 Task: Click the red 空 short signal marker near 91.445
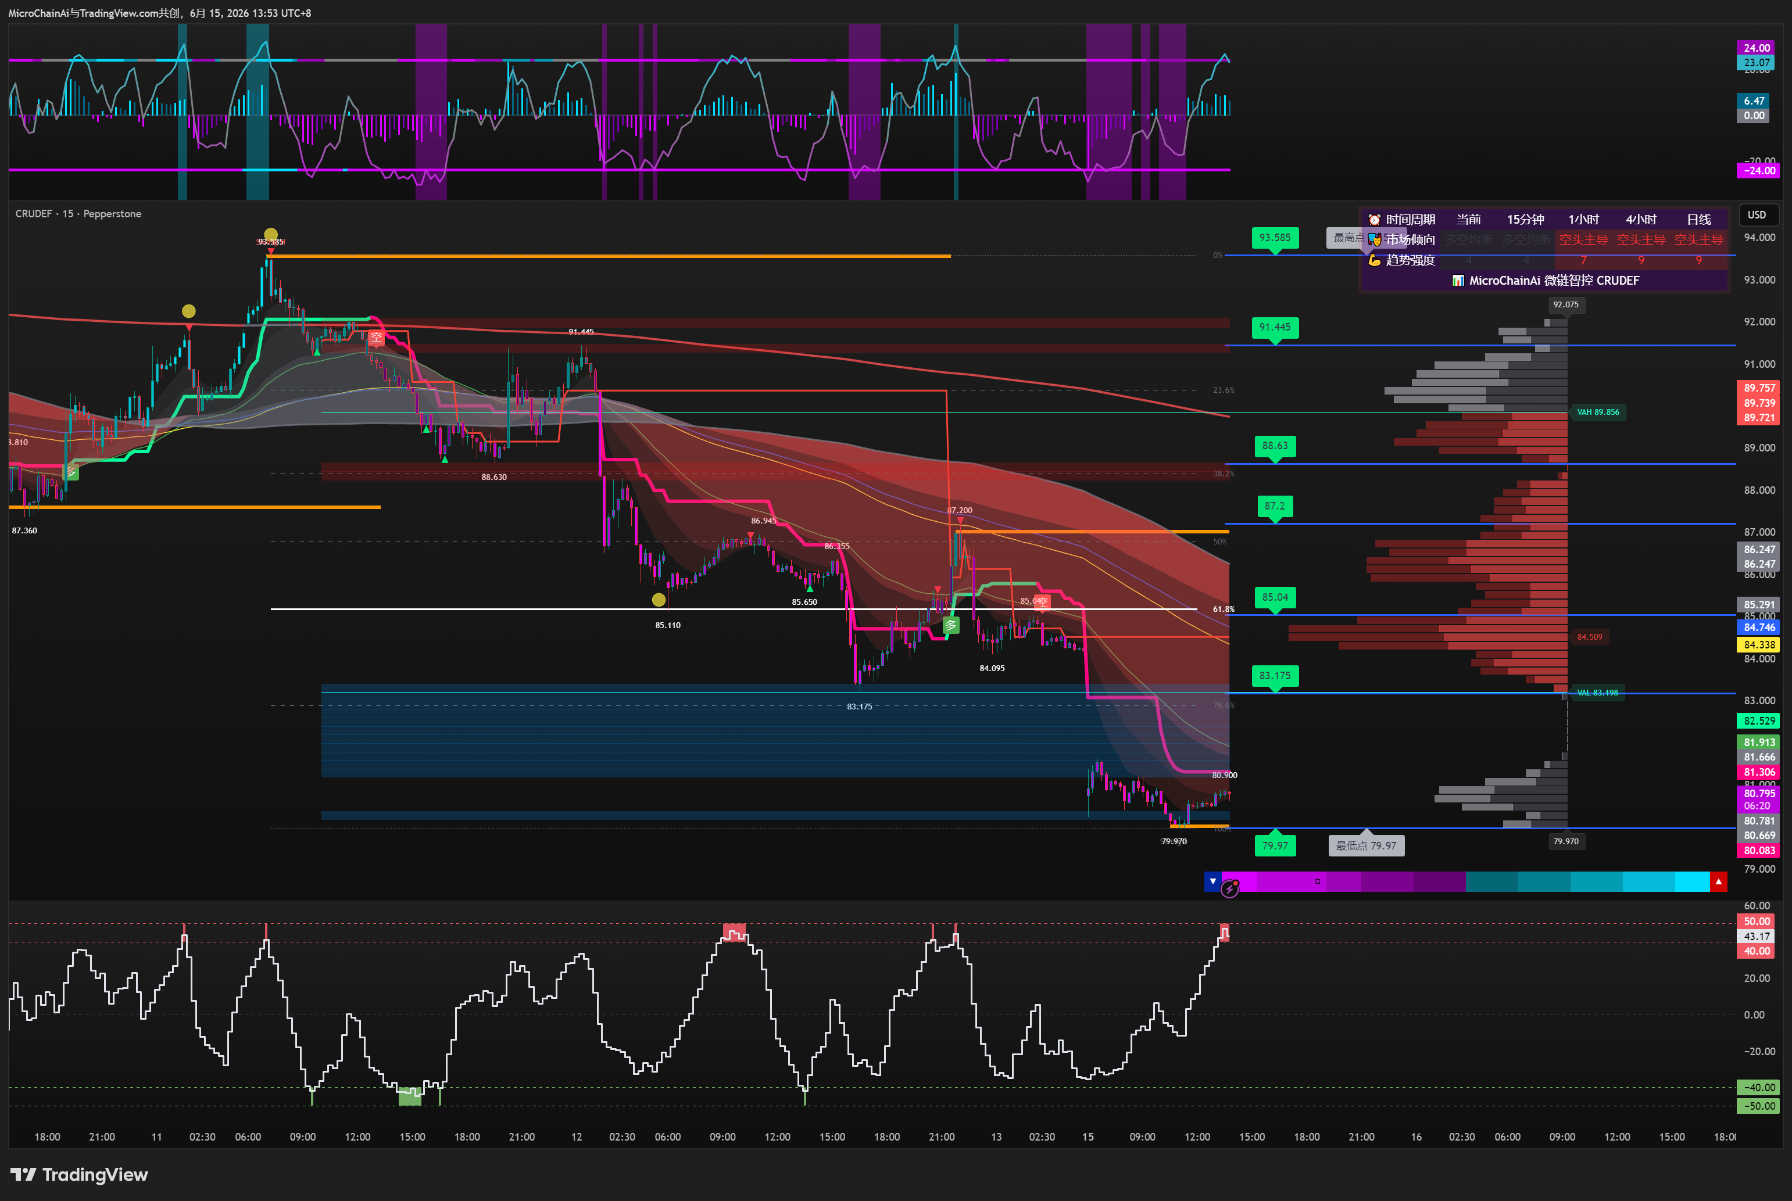pos(375,337)
